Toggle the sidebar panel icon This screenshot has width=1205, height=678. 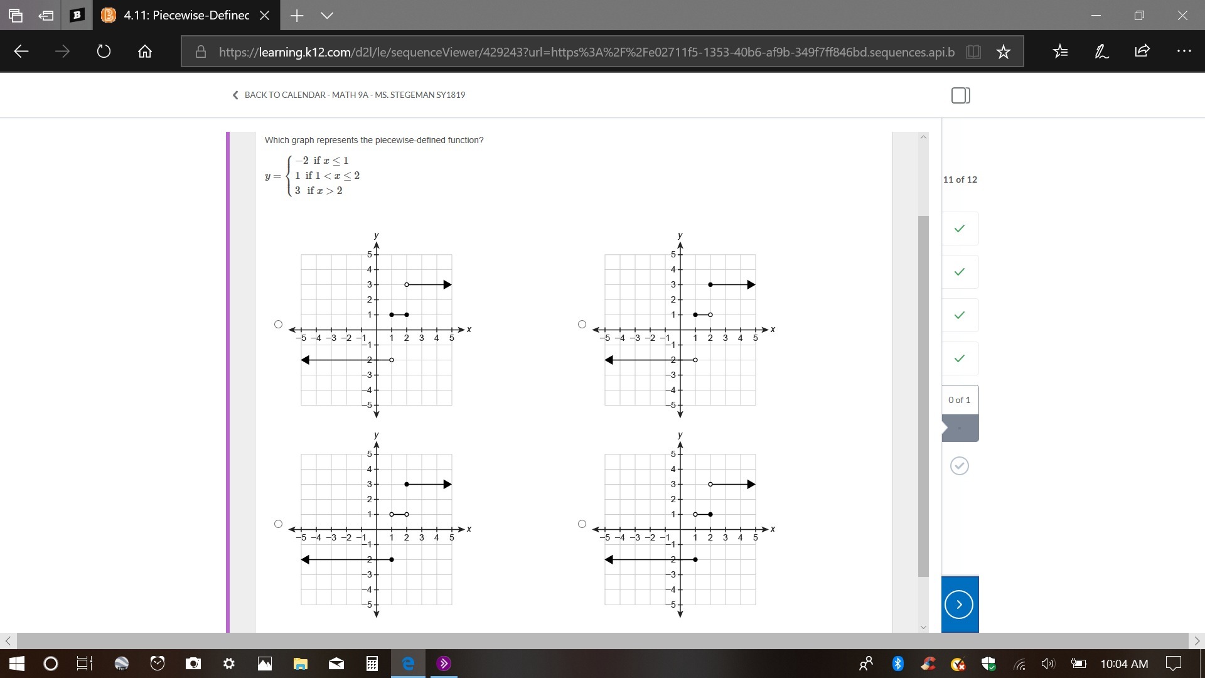point(960,95)
